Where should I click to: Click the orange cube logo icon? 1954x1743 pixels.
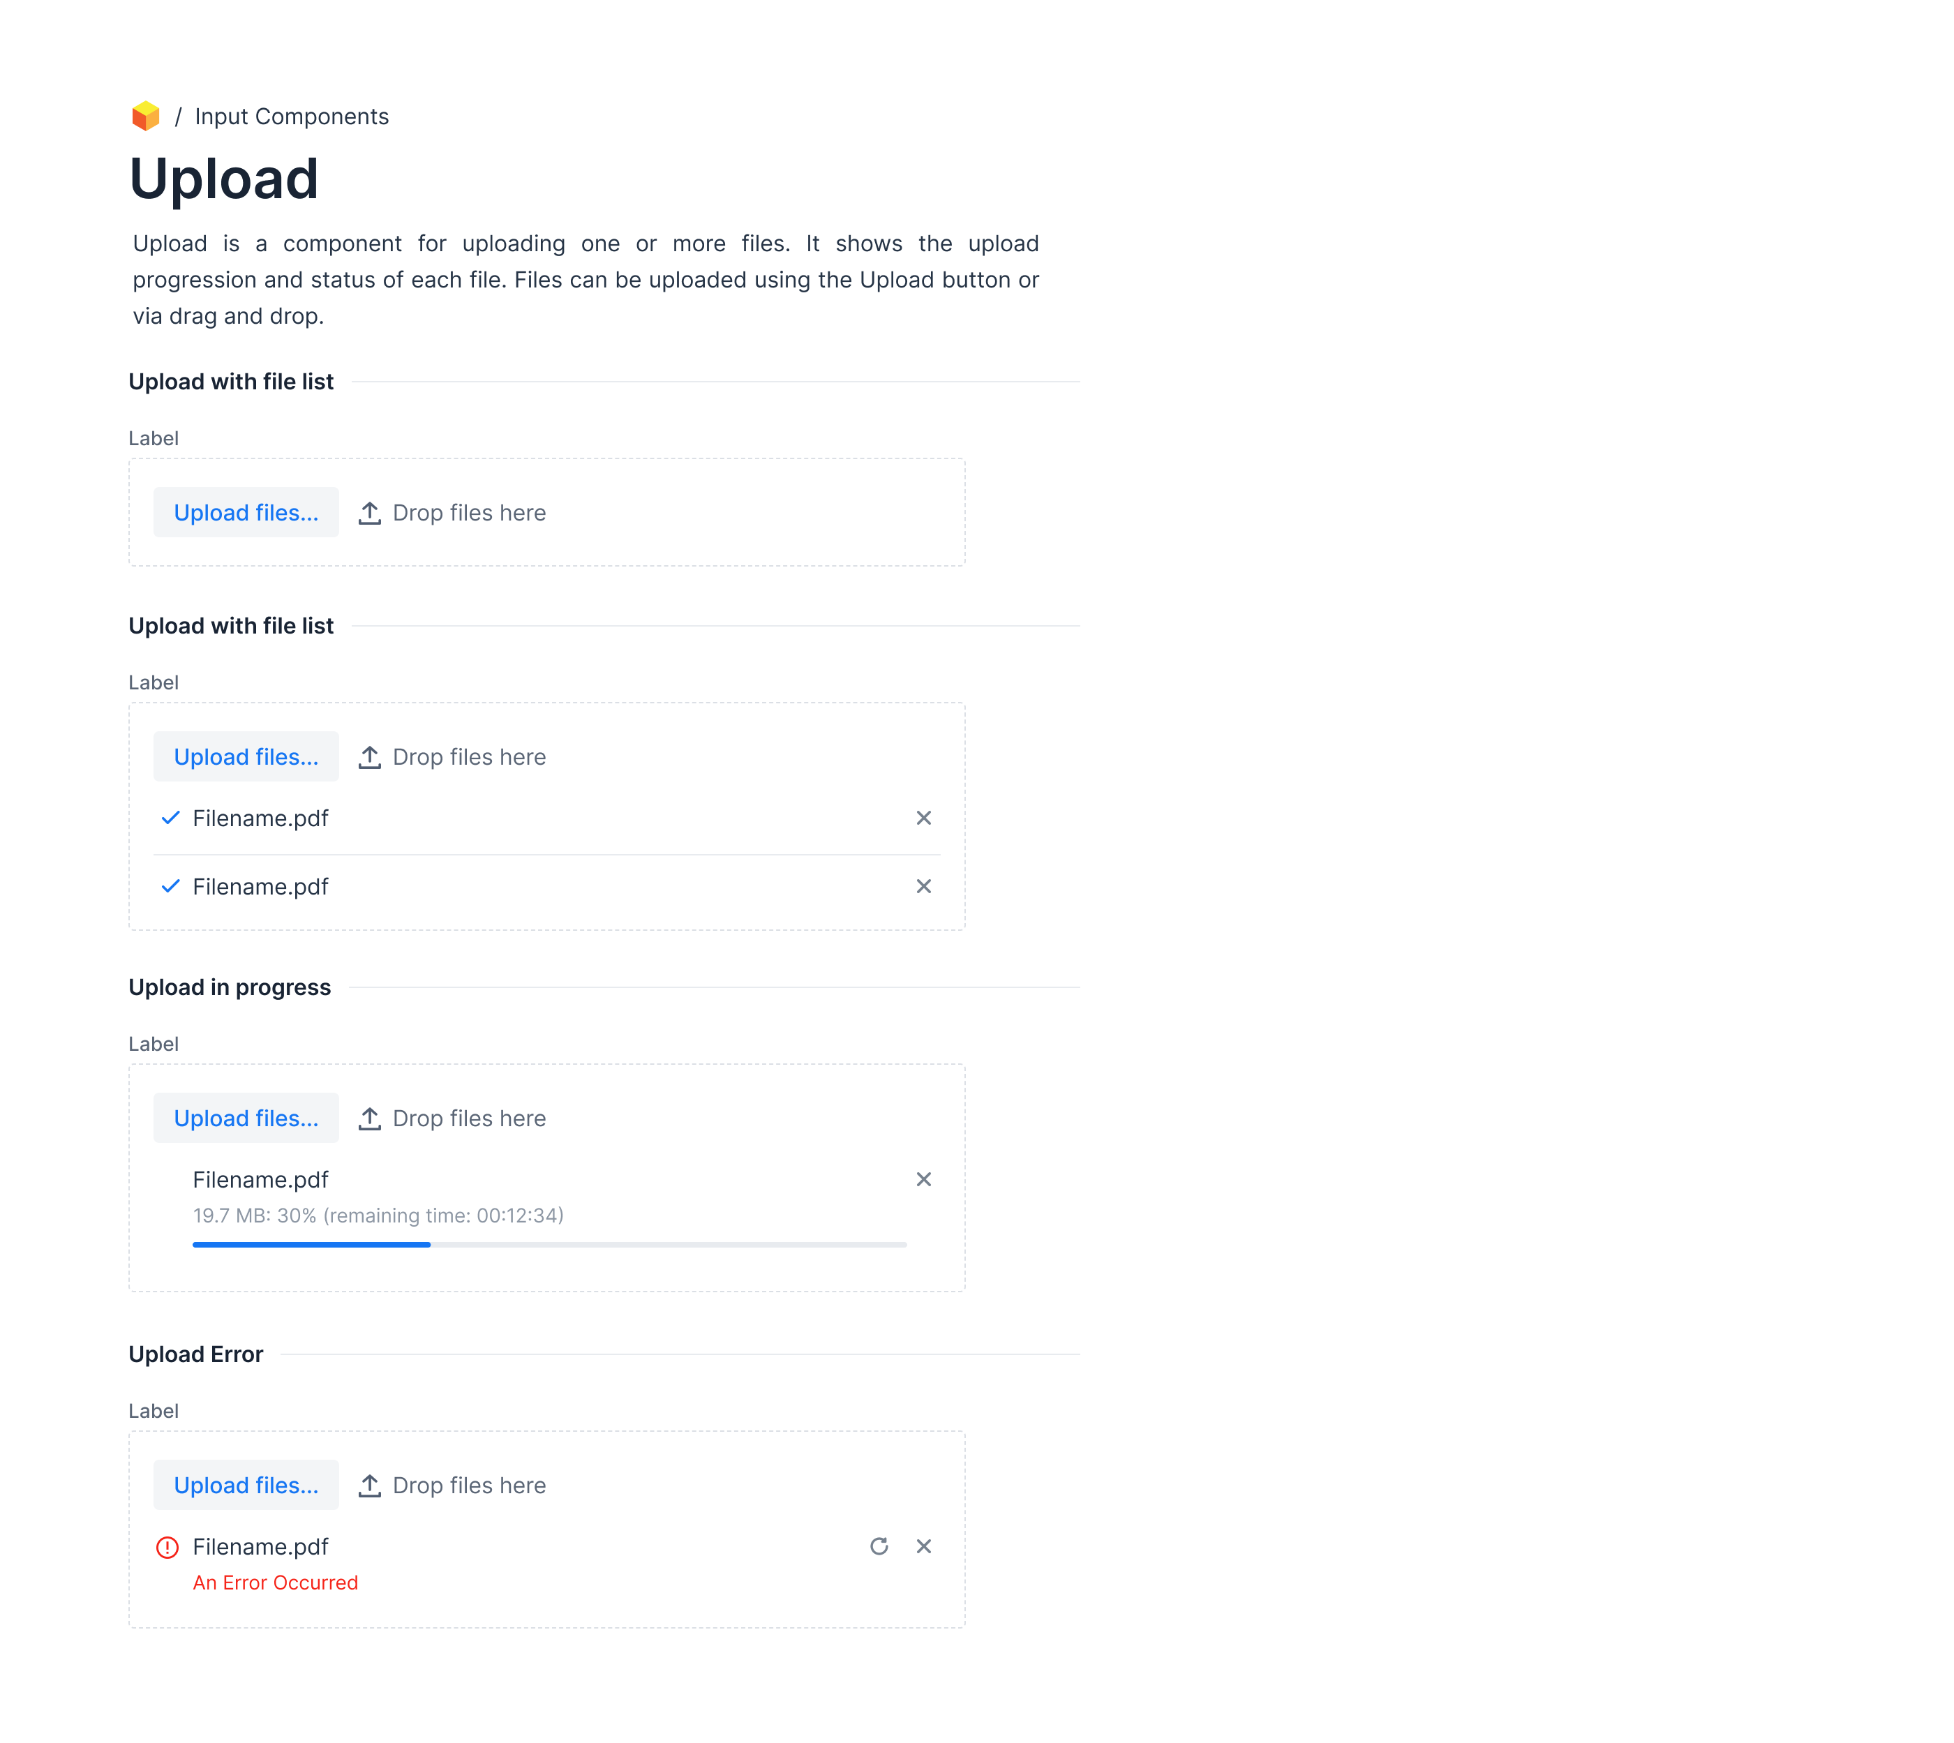coord(146,116)
